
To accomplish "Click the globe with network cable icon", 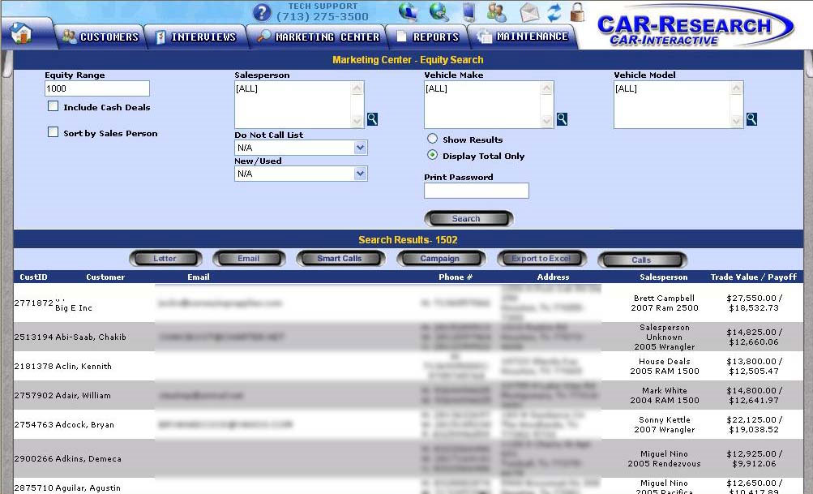I will pyautogui.click(x=439, y=12).
